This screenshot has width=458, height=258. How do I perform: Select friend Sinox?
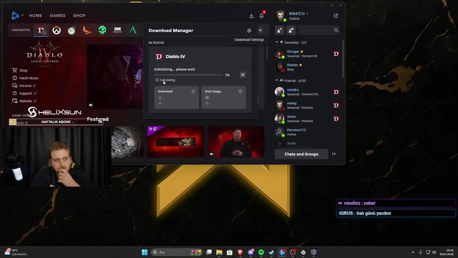click(307, 119)
